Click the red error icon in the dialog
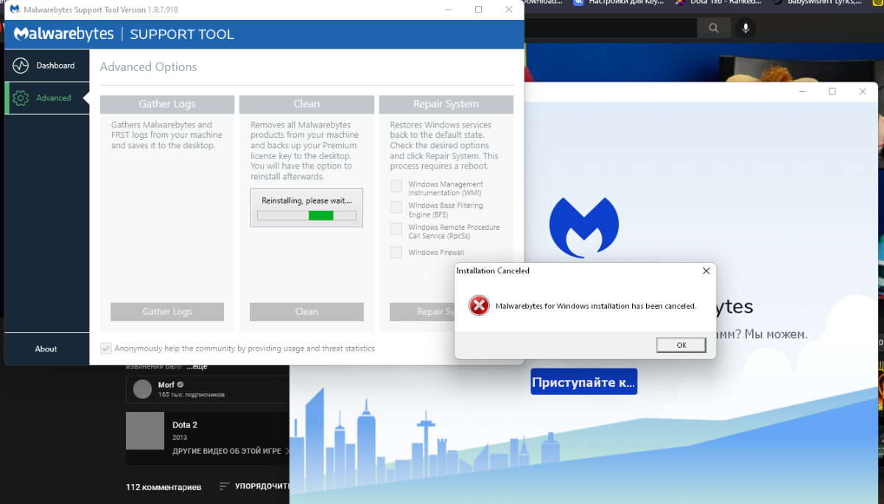Image resolution: width=884 pixels, height=504 pixels. [480, 306]
